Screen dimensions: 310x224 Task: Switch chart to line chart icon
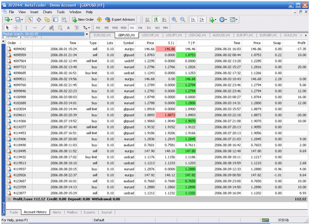[164, 20]
